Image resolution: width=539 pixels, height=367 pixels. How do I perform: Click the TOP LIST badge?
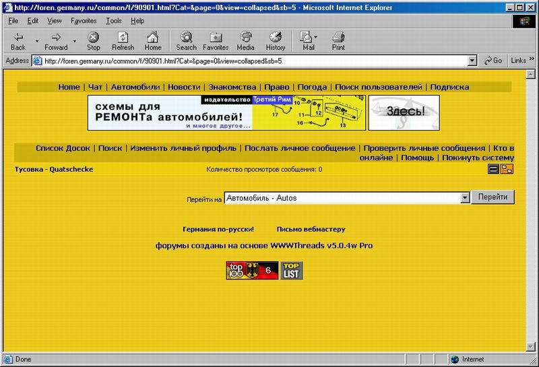(x=292, y=270)
